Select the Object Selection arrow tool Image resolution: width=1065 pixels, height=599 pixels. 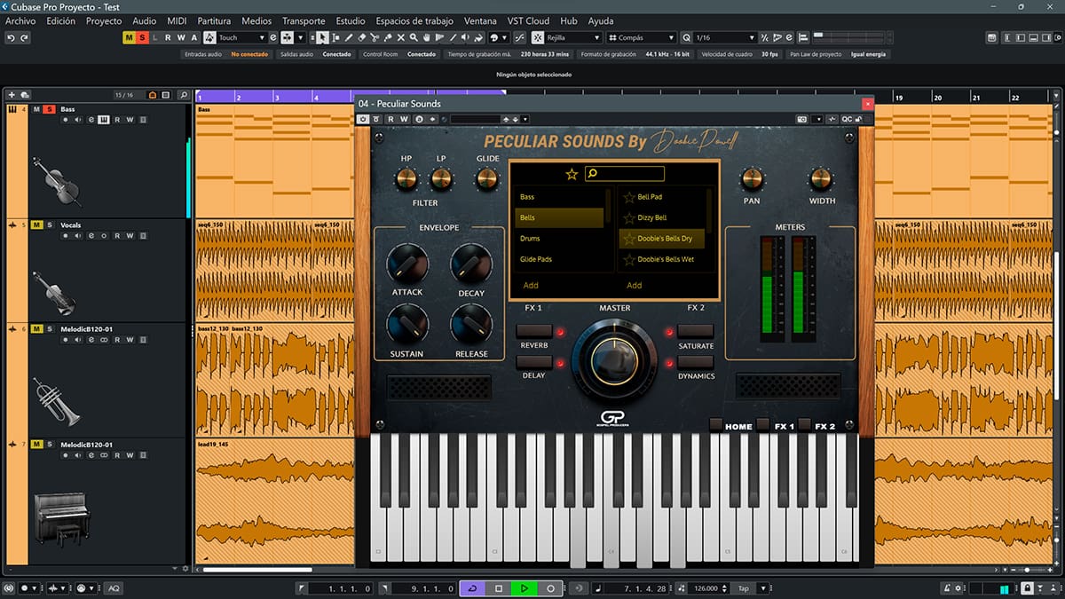[x=322, y=38]
